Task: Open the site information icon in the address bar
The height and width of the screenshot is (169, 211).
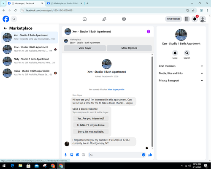Action: coord(22,11)
